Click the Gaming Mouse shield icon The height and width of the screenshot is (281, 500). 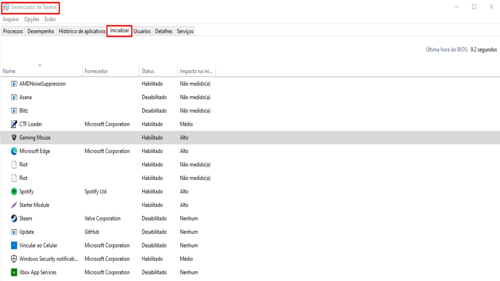click(14, 138)
